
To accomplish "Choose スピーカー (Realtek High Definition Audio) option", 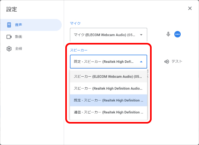I will 109,89.
